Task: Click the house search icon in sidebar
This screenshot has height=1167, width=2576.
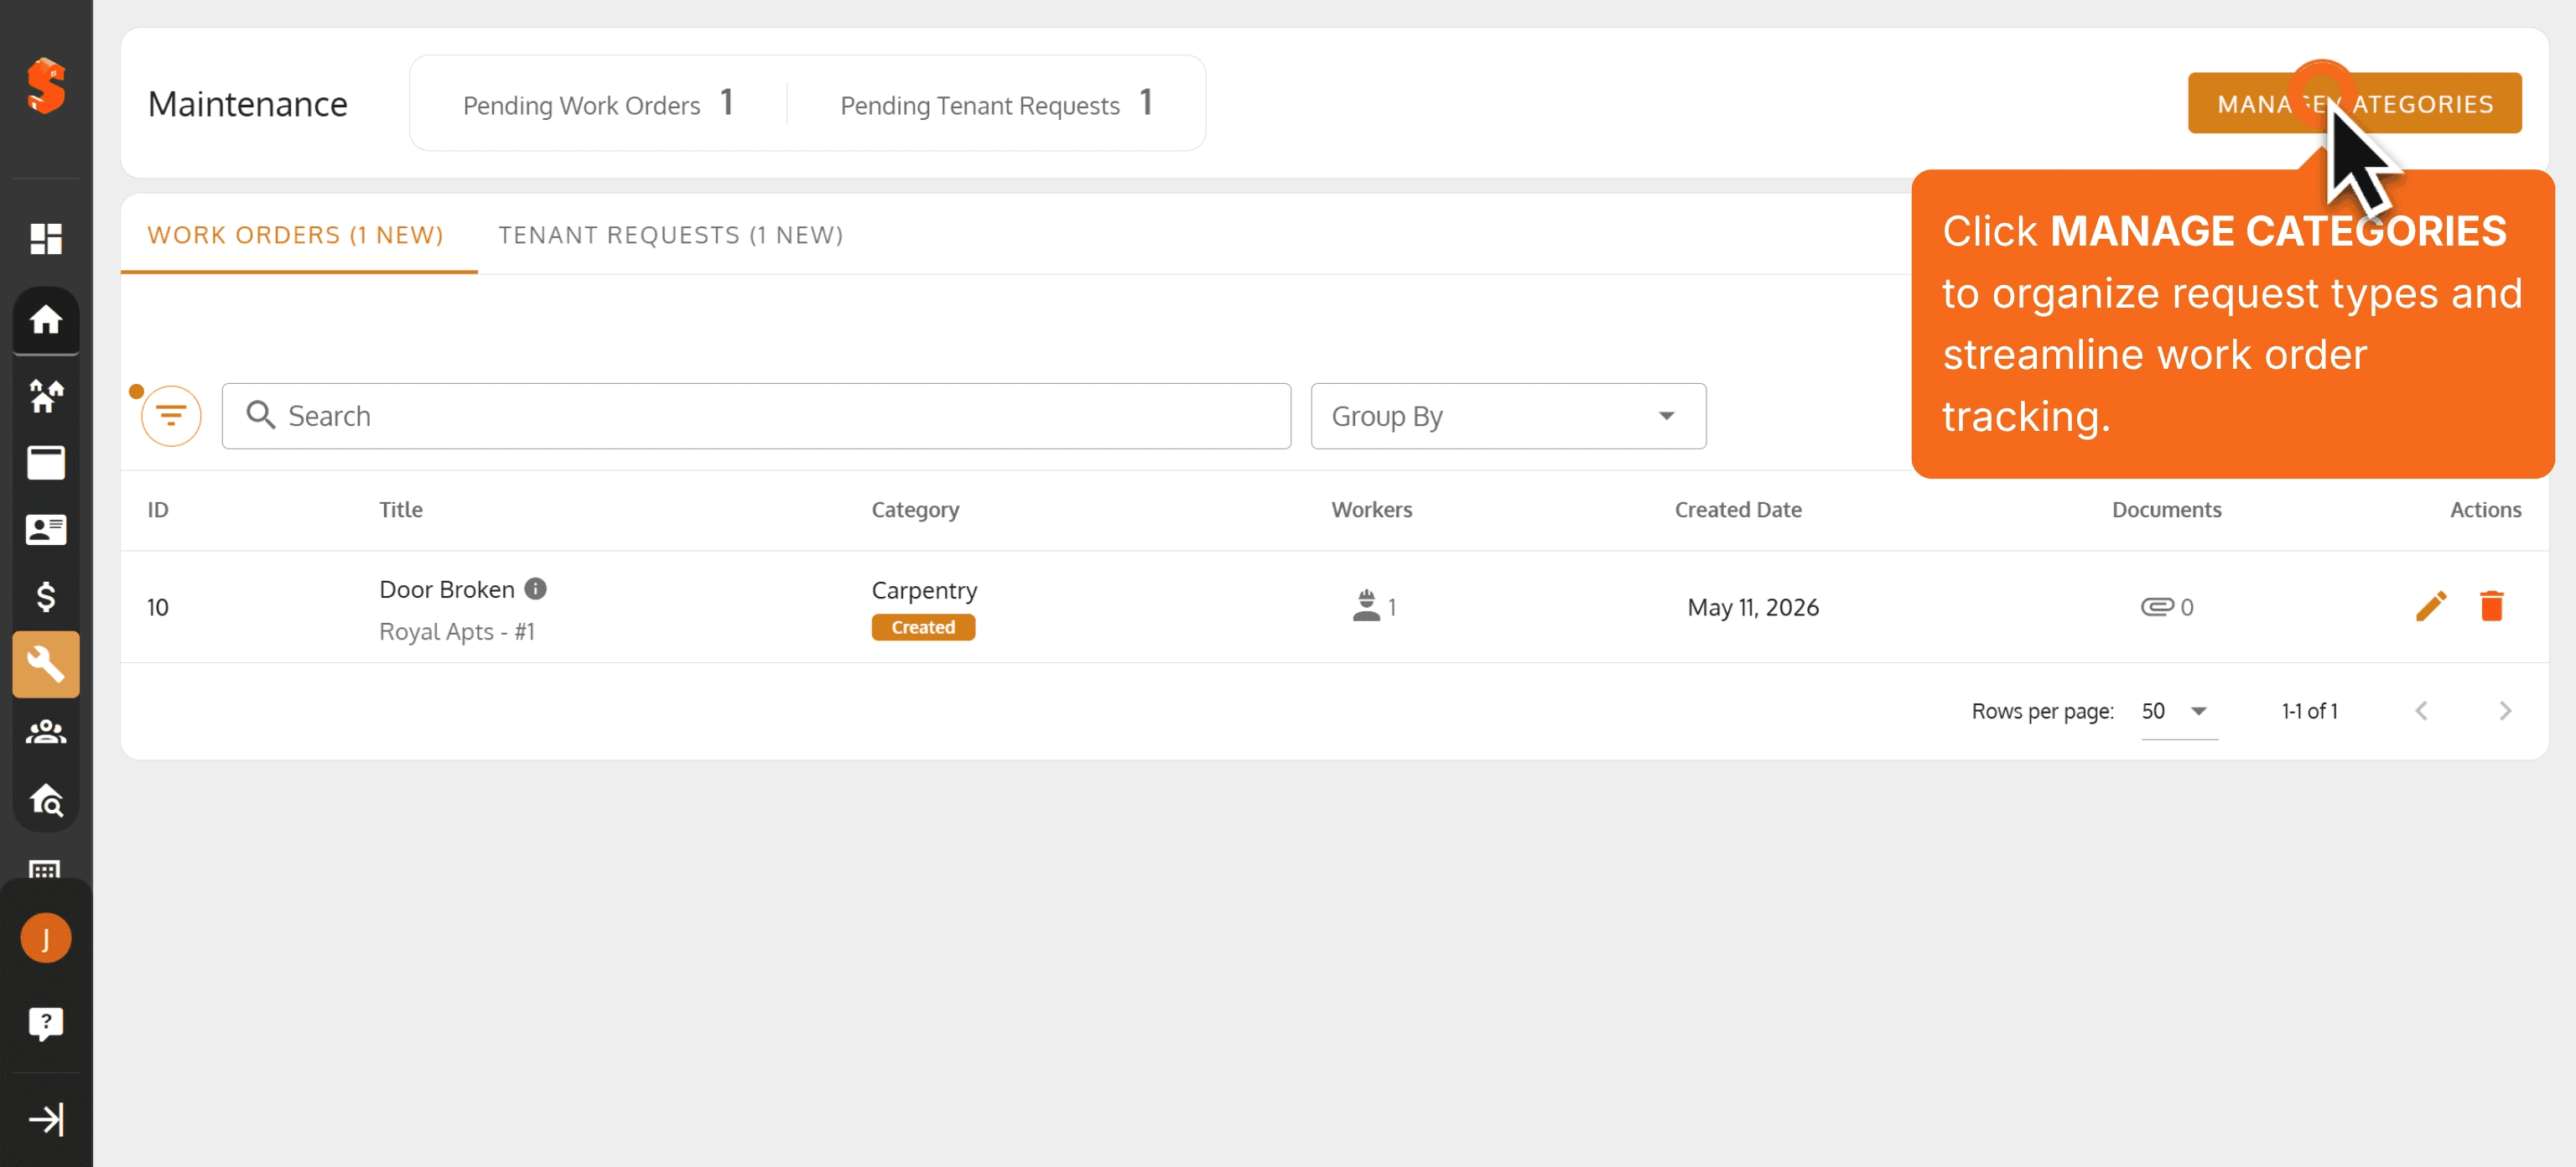Action: click(46, 799)
